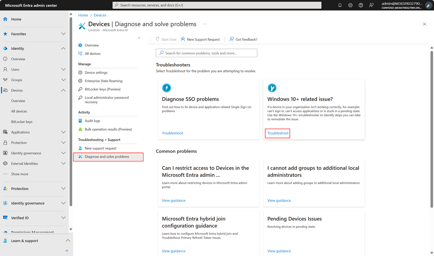Viewport: 434px width, 256px height.
Task: Select Diagnose and solve problems item
Action: (108, 157)
